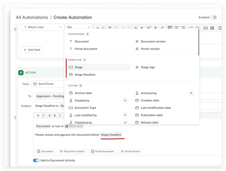The width and height of the screenshot is (226, 171).
Task: Click the bulleted list toolbar icon
Action: point(191,27)
